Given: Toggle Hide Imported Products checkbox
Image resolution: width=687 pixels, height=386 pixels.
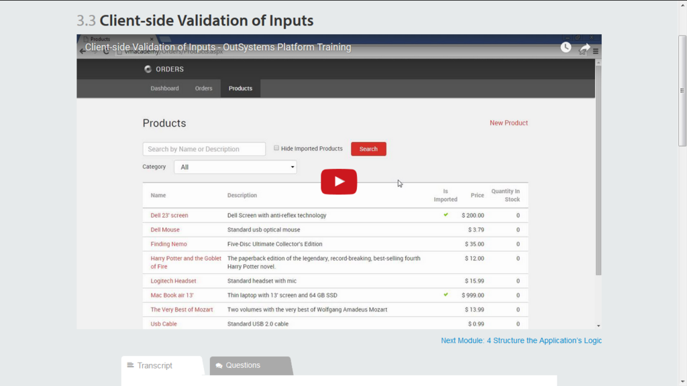Looking at the screenshot, I should pyautogui.click(x=276, y=148).
